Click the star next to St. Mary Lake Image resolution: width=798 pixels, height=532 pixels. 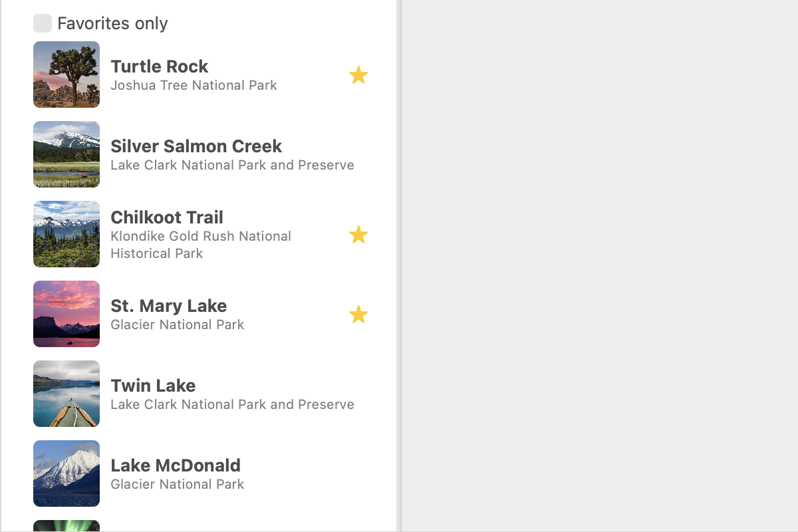(x=358, y=315)
